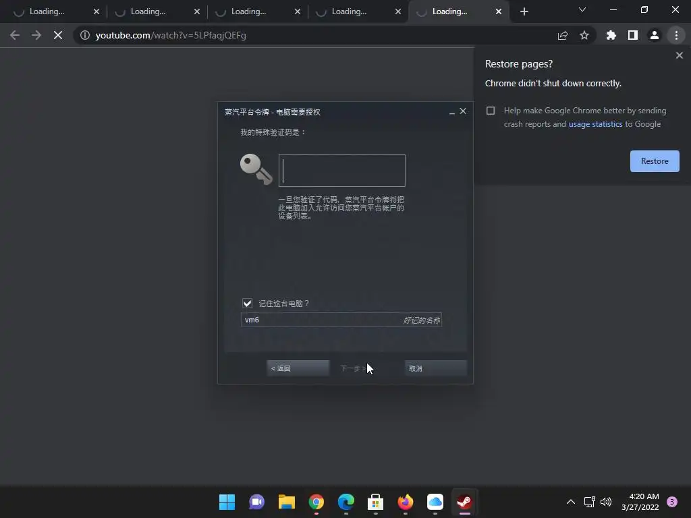Open iCloud app from taskbar
691x518 pixels.
[x=435, y=502]
